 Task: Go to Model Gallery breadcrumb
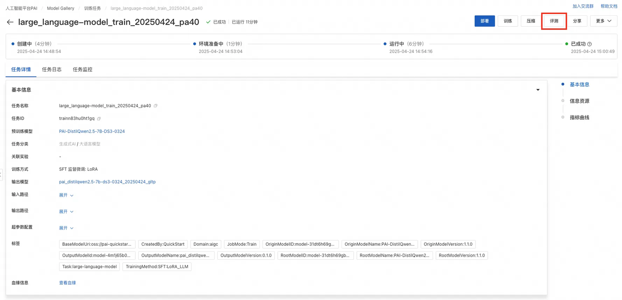pyautogui.click(x=60, y=8)
